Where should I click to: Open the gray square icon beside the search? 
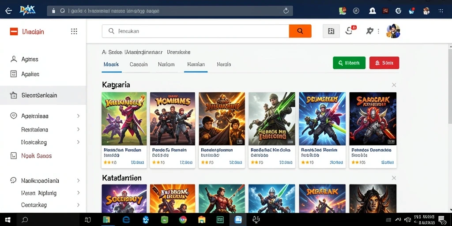point(331,31)
